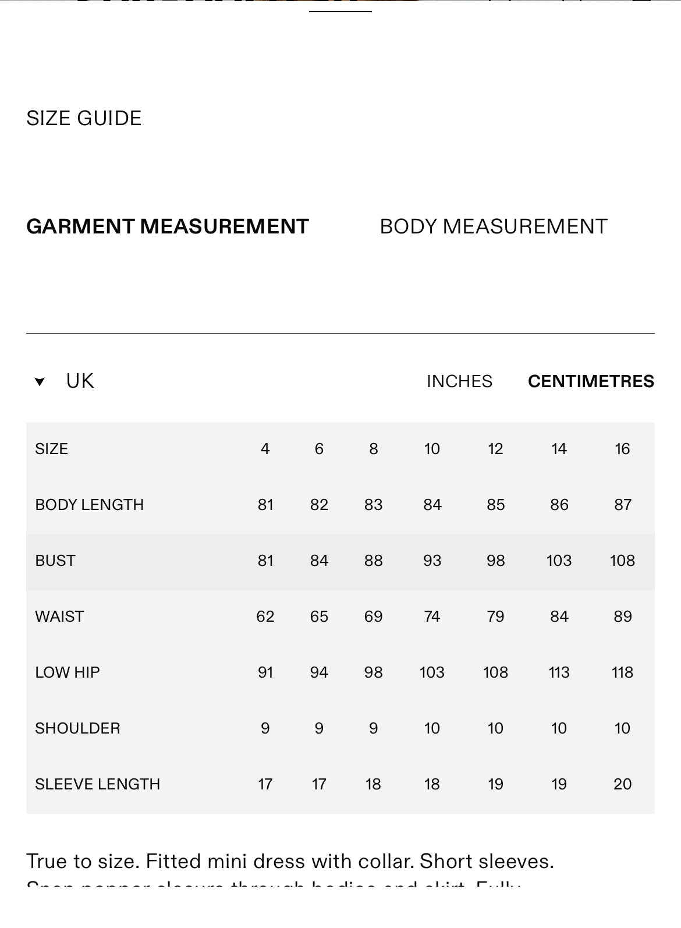Switch units to INCHES
The height and width of the screenshot is (928, 681).
[x=459, y=381]
